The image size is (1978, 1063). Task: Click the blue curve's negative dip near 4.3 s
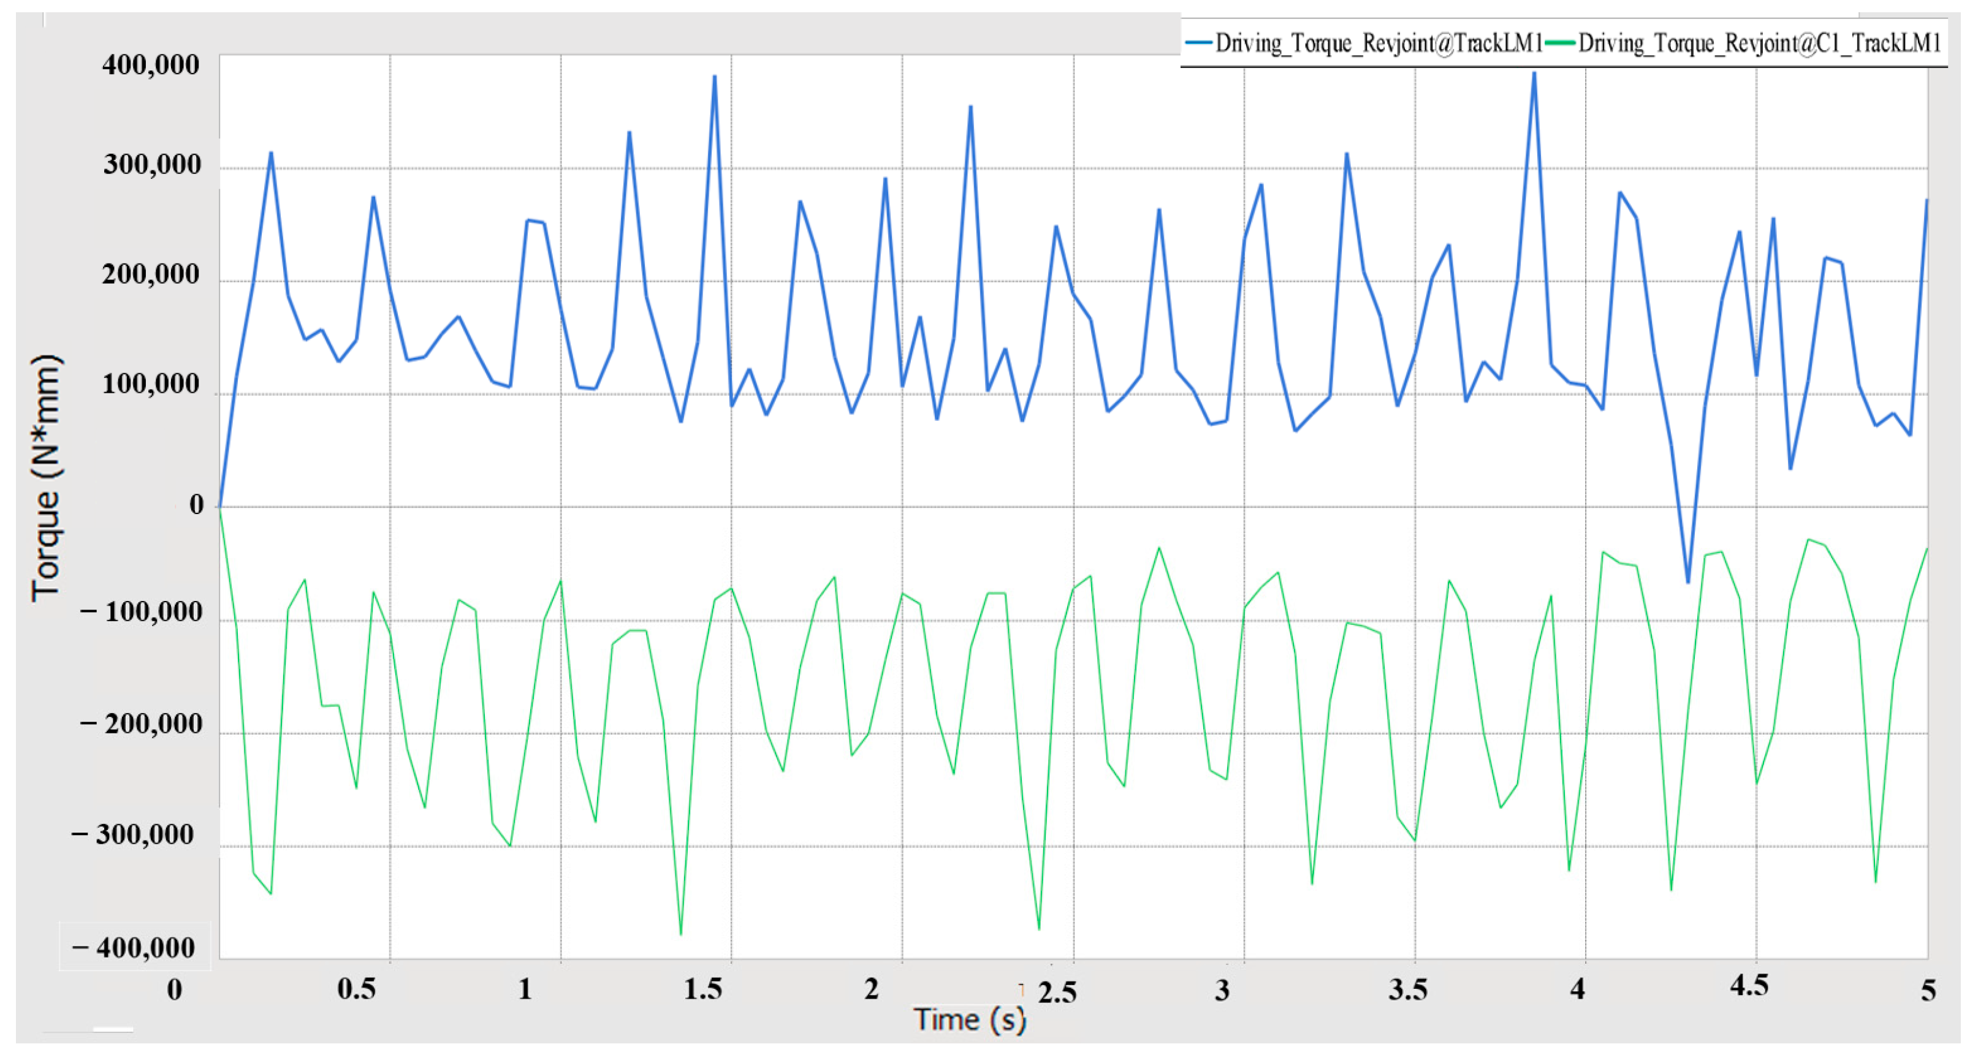(1687, 581)
